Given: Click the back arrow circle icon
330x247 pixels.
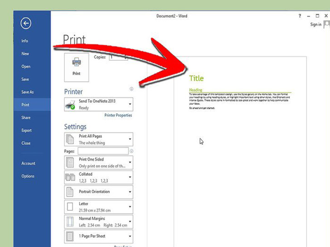Looking at the screenshot, I should 26,23.
